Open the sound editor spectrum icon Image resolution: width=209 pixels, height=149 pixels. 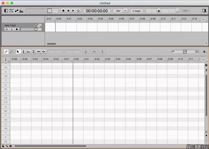pyautogui.click(x=21, y=11)
